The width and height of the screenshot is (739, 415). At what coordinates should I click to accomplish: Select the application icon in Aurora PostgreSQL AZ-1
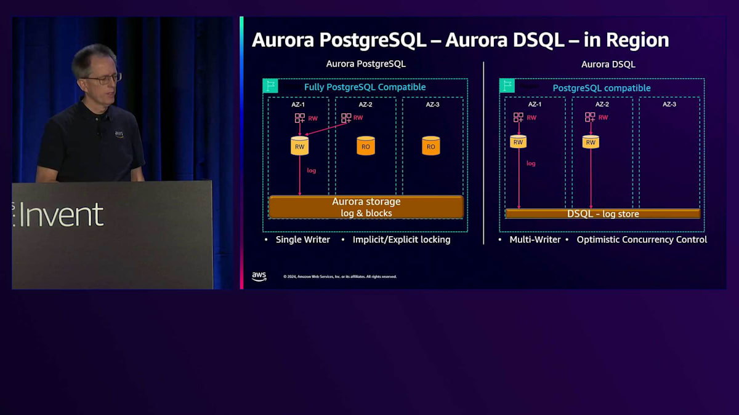click(x=300, y=118)
